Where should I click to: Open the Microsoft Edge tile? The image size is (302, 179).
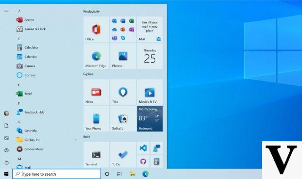pyautogui.click(x=96, y=56)
